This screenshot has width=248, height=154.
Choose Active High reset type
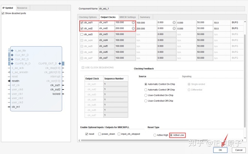click(155, 135)
